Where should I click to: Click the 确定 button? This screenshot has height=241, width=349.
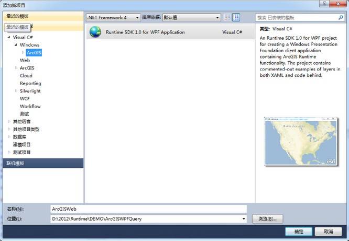click(x=299, y=232)
